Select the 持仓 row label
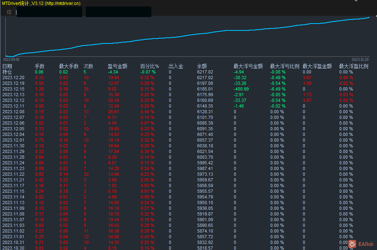The image size is (377, 250). [7, 72]
